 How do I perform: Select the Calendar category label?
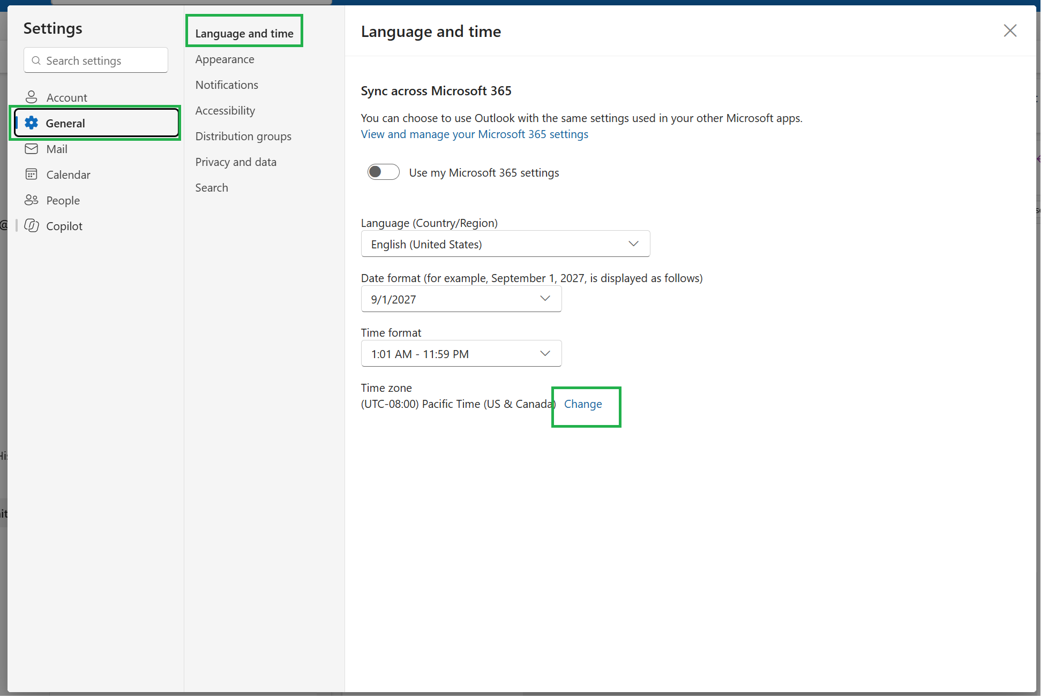(x=68, y=175)
